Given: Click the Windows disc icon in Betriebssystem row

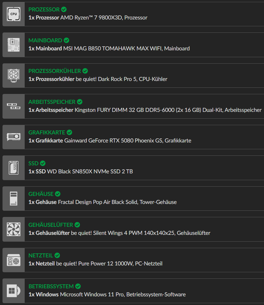Looking at the screenshot, I should click(x=14, y=291).
